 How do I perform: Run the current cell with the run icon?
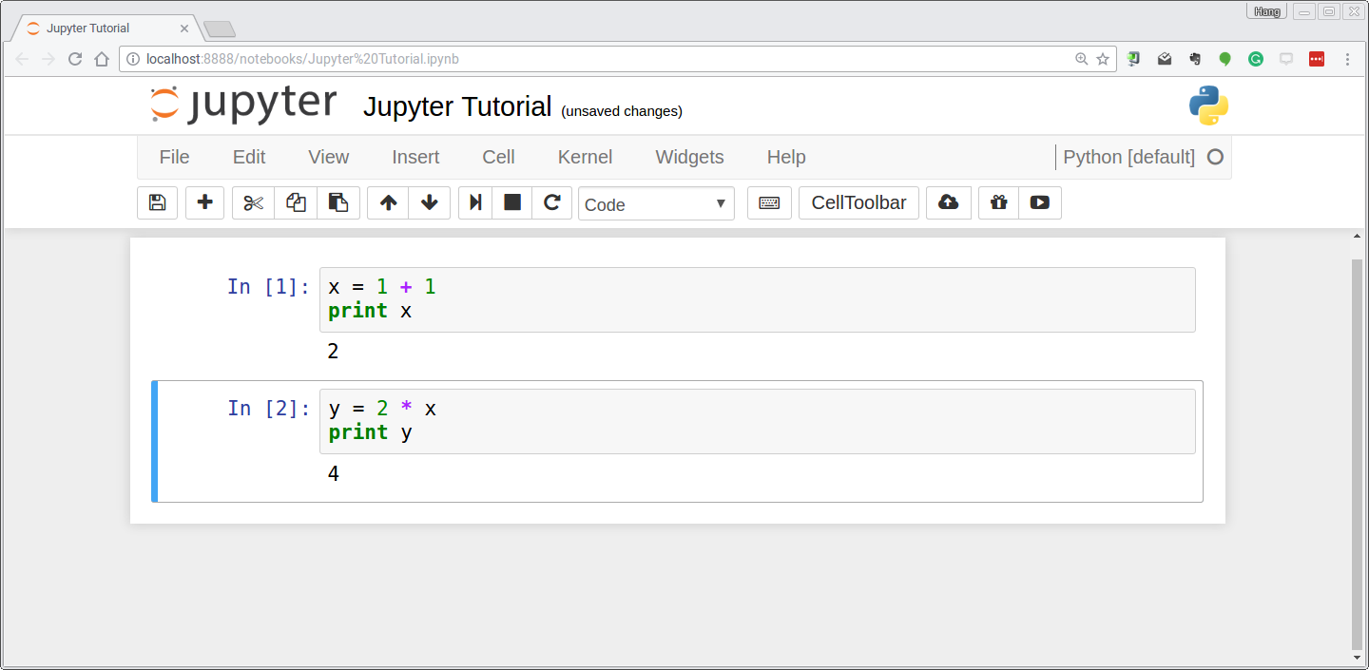474,202
